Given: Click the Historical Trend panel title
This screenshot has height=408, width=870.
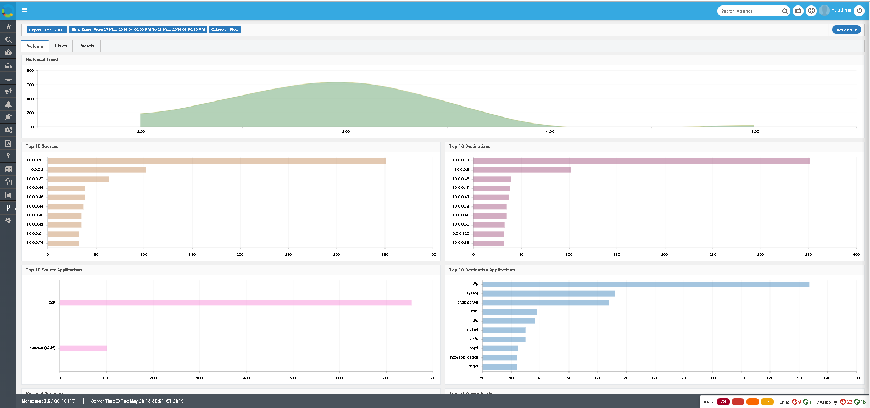Looking at the screenshot, I should 42,59.
